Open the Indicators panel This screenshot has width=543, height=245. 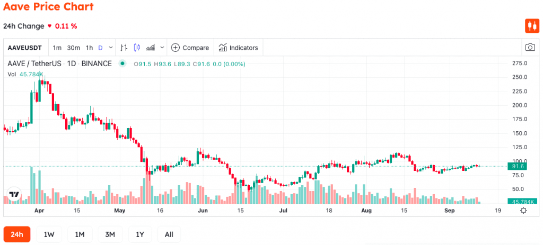point(238,48)
